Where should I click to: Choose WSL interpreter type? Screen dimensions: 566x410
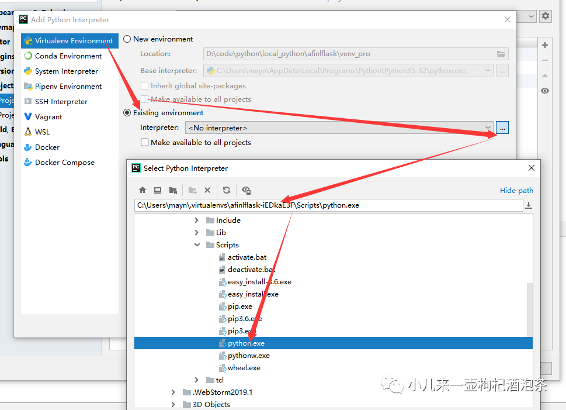[x=70, y=132]
